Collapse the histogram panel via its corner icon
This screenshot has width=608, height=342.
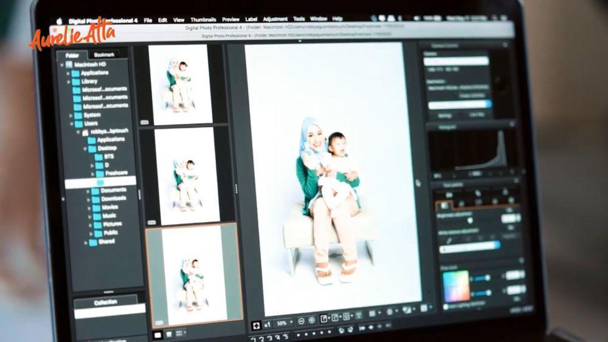(512, 124)
